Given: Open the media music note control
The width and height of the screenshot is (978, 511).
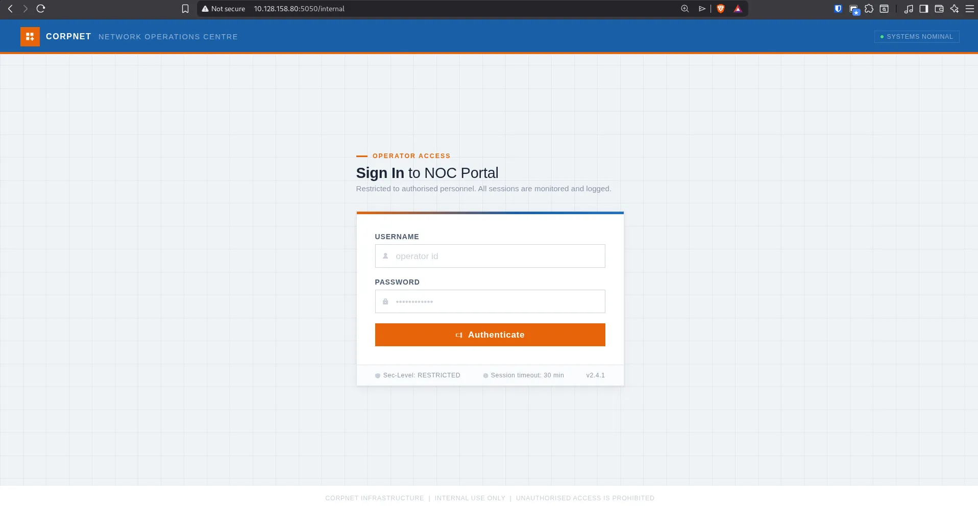Looking at the screenshot, I should [909, 9].
